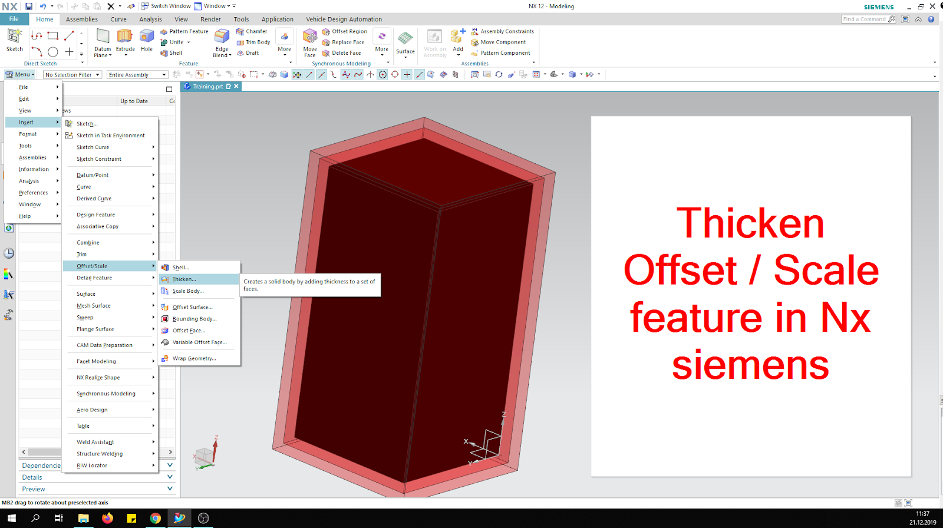
Task: Click the Pattern Component icon
Action: tap(474, 53)
